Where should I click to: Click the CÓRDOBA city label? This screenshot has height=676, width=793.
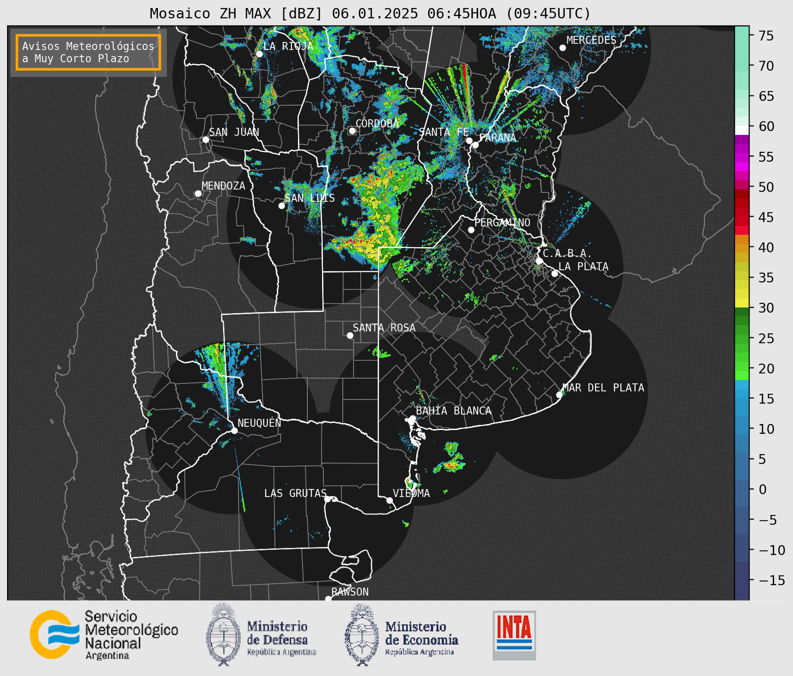coord(377,124)
